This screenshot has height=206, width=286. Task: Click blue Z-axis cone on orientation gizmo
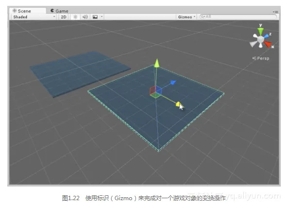267,35
